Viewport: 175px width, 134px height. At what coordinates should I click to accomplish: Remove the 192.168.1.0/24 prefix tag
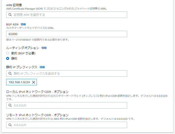(33, 82)
